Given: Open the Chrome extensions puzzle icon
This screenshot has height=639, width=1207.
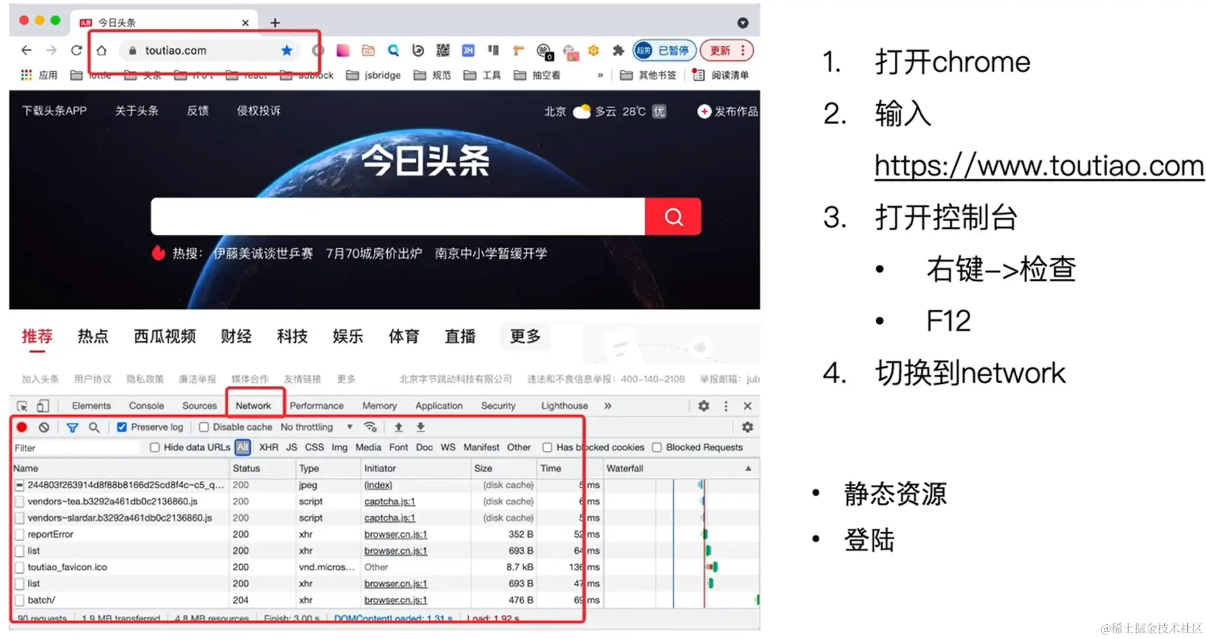Looking at the screenshot, I should 618,50.
